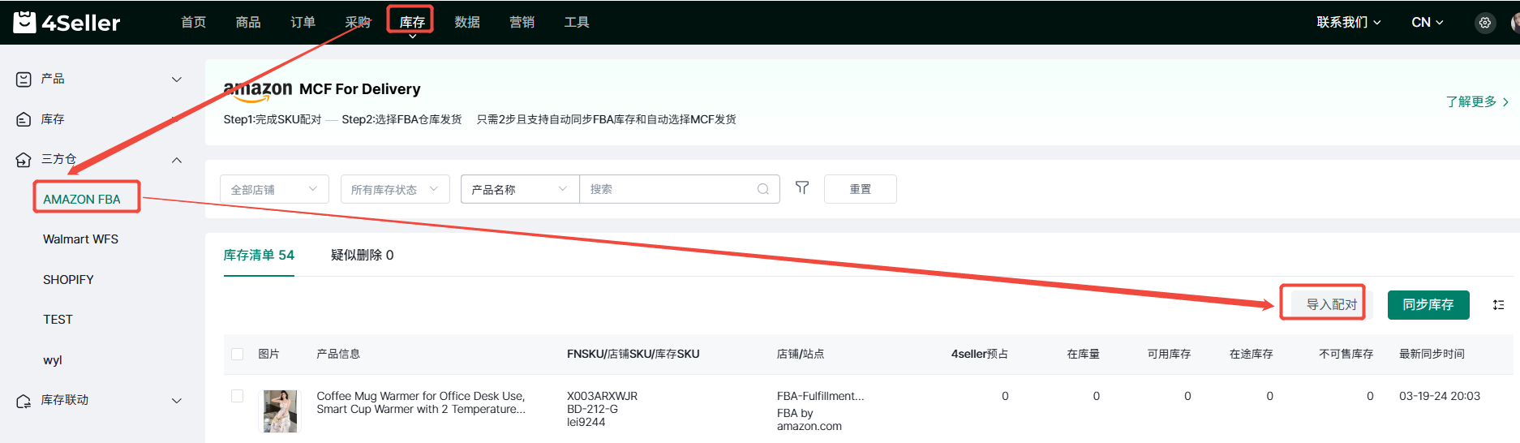
Task: Open the 全部店铺 store dropdown
Action: pyautogui.click(x=273, y=189)
